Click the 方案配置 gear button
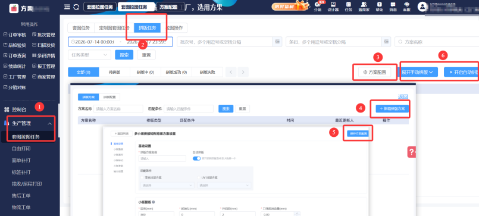The width and height of the screenshot is (479, 216). 375,72
